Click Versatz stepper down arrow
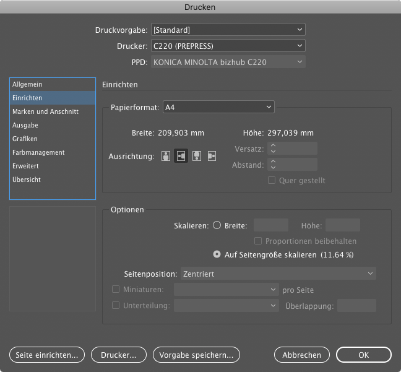Screen dimensions: 401x372 click(273, 151)
